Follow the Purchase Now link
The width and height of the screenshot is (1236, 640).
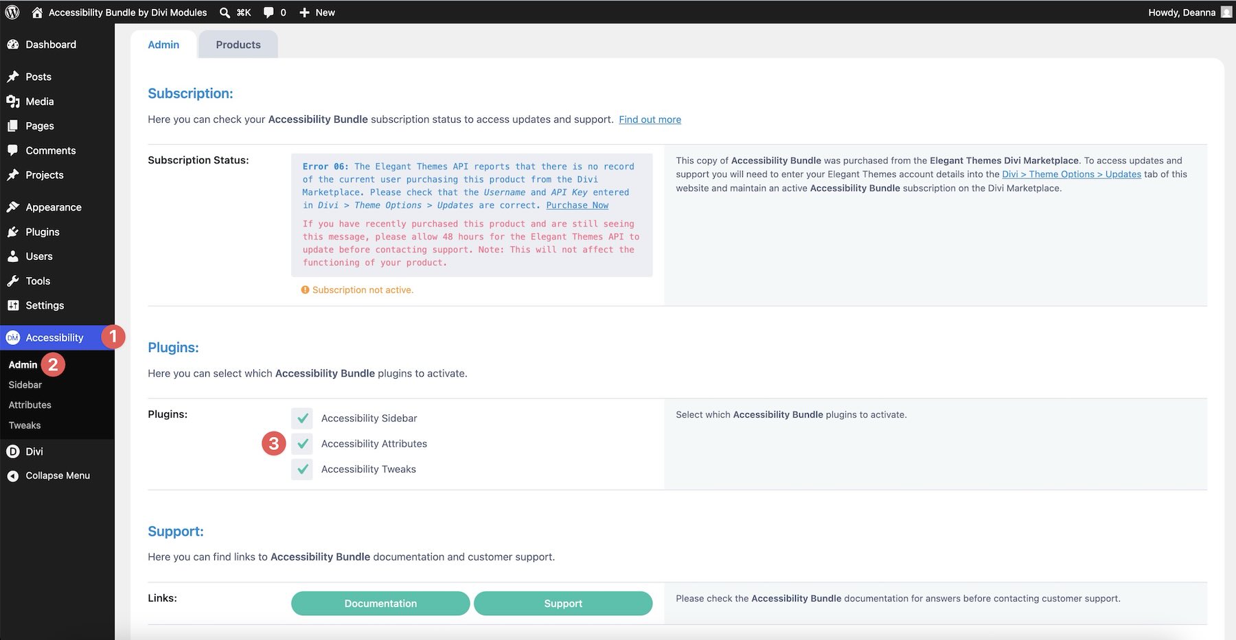pyautogui.click(x=577, y=205)
